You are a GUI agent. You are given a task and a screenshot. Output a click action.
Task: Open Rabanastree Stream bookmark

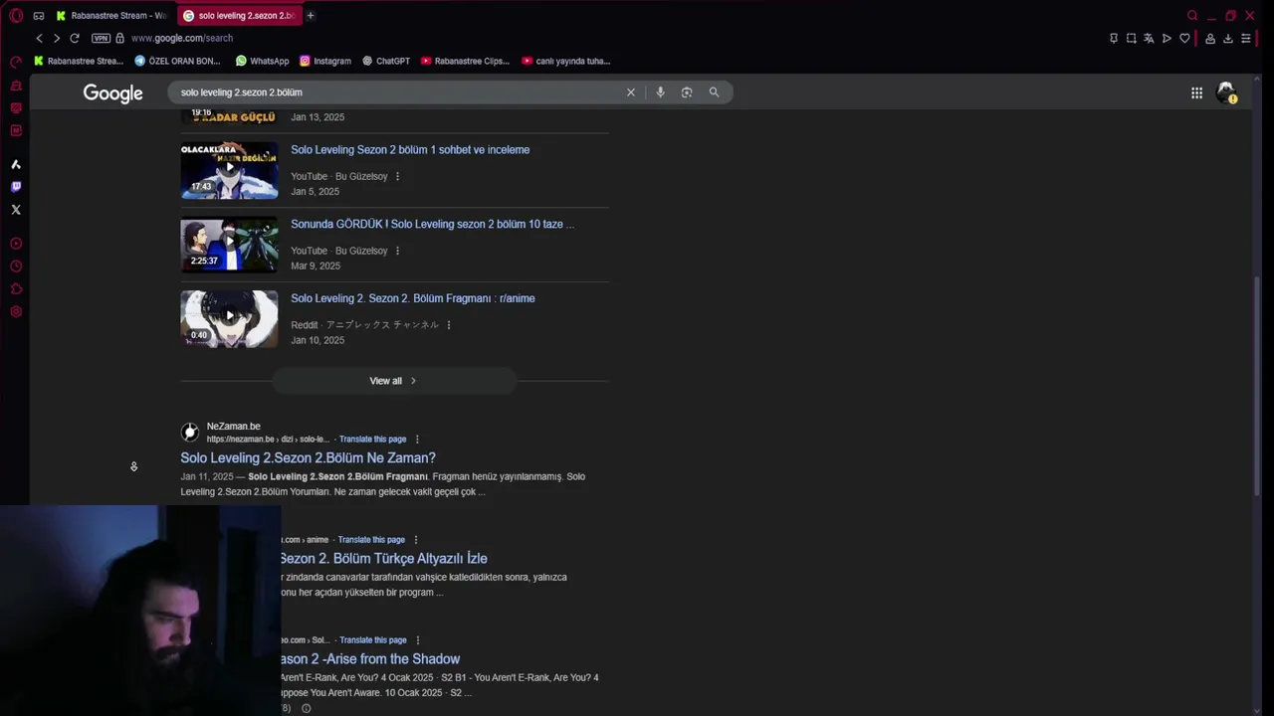pyautogui.click(x=79, y=61)
